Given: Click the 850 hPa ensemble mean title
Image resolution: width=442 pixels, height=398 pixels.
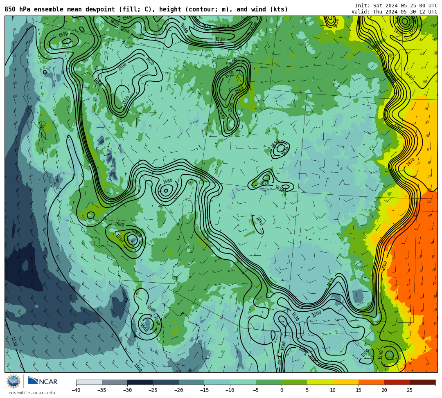Looking at the screenshot, I should [146, 9].
